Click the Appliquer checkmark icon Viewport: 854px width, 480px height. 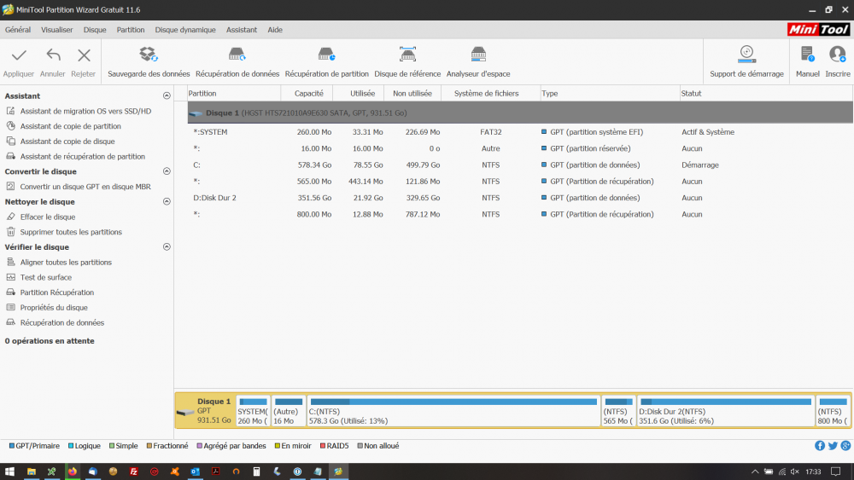coord(19,56)
